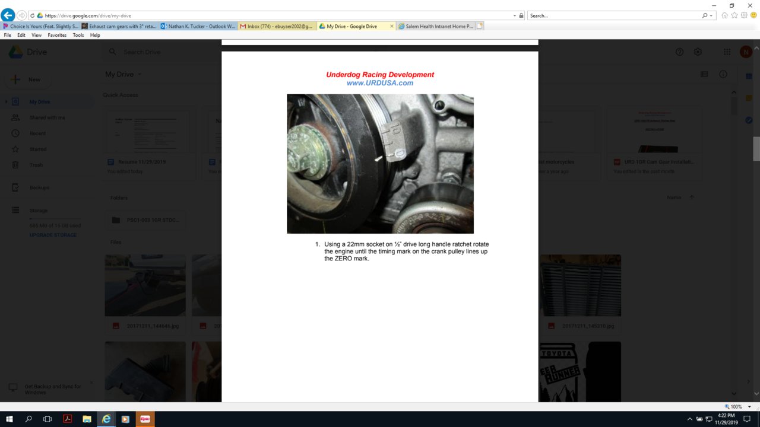Switch to Gmail Inbox (774) tab
The width and height of the screenshot is (760, 427).
click(277, 26)
